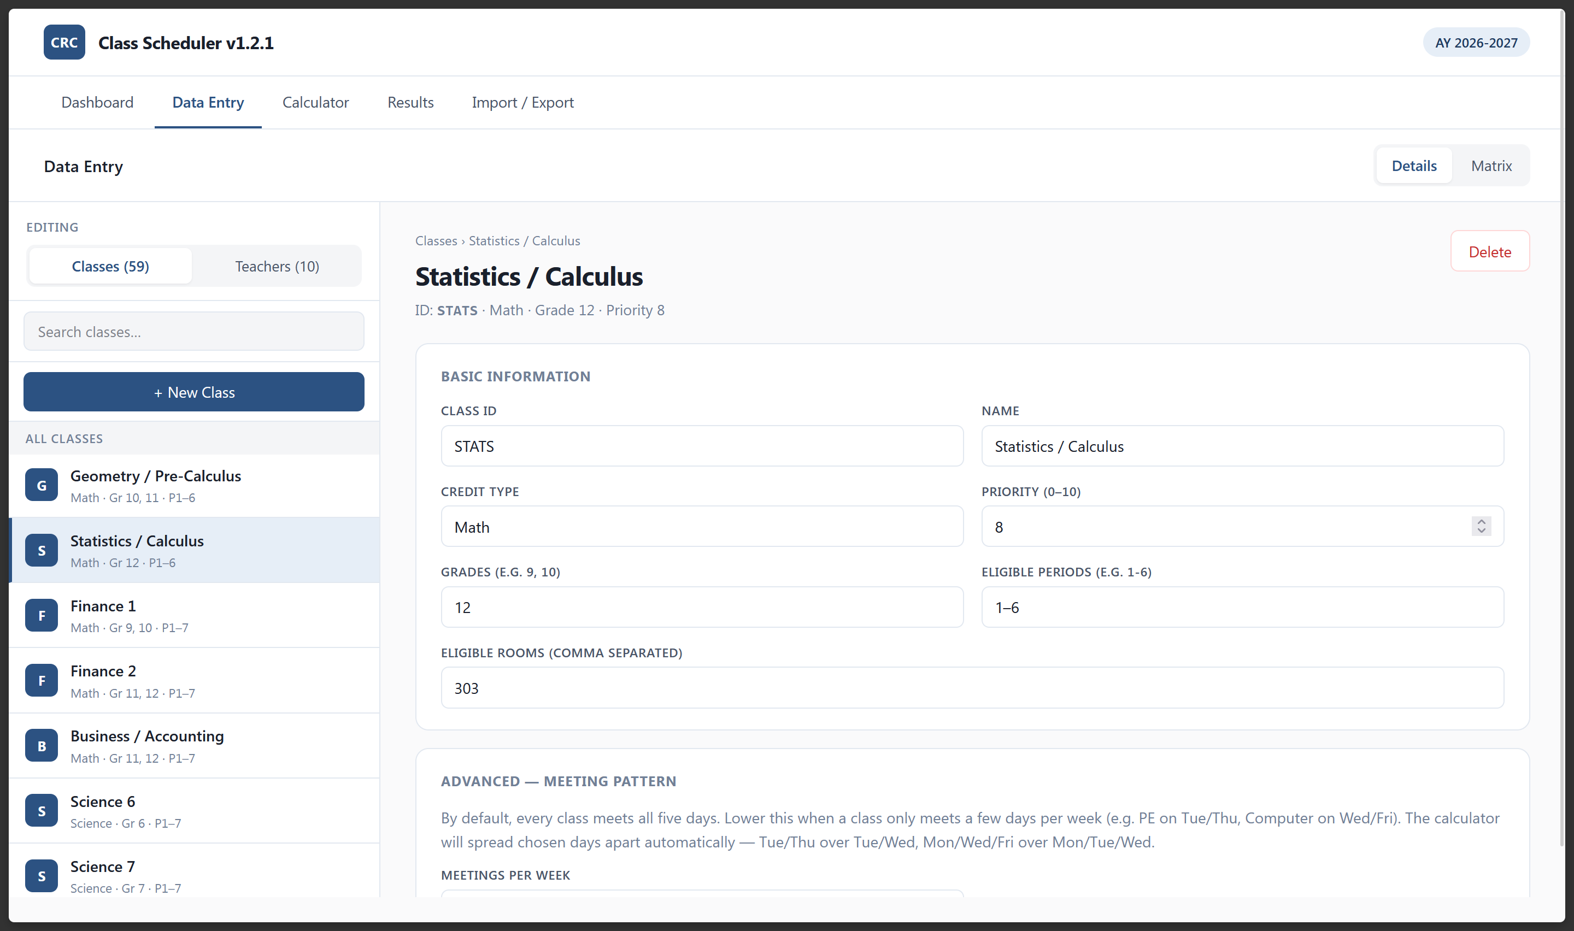This screenshot has width=1574, height=931.
Task: Decrease priority with the down stepper arrow
Action: pyautogui.click(x=1481, y=531)
